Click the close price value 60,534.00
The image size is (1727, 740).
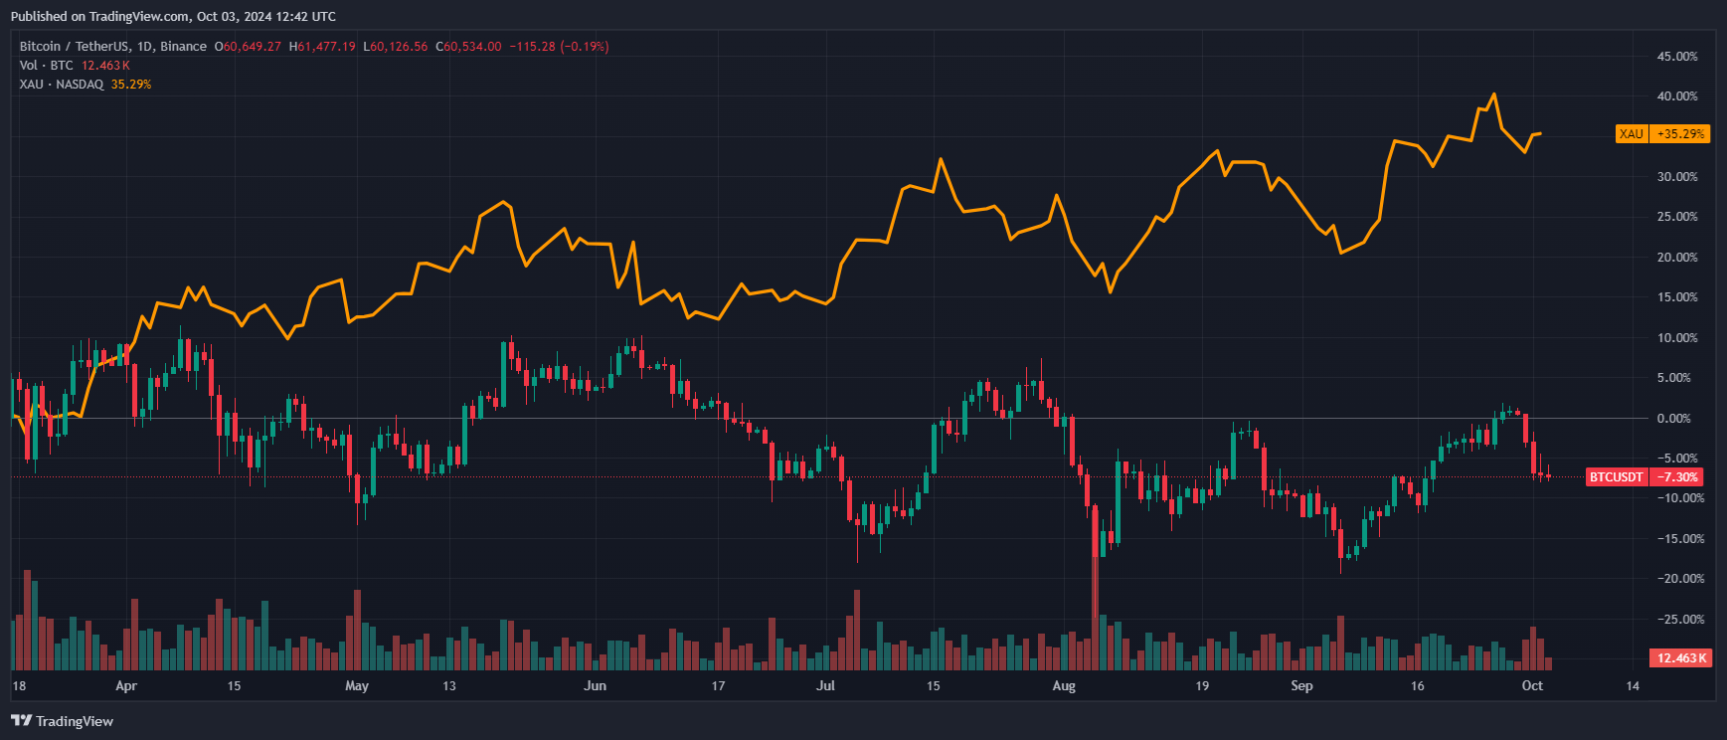(473, 47)
